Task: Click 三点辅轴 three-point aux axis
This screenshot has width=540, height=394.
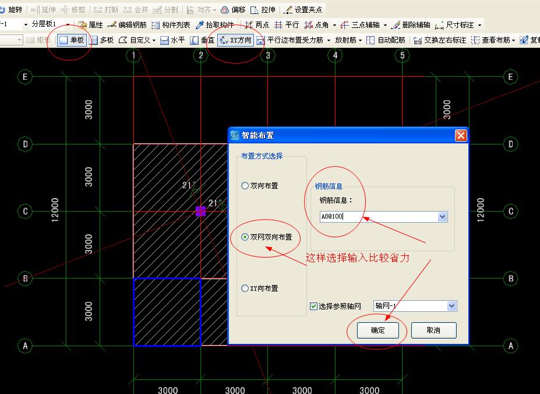Action: click(360, 25)
